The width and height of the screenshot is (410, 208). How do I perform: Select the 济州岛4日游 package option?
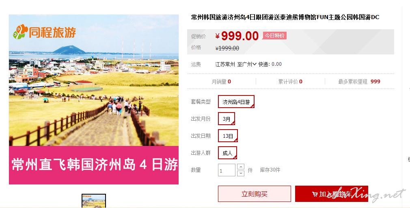236,102
